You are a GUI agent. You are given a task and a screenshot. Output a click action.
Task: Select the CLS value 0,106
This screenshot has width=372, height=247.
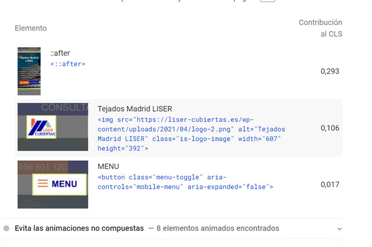click(330, 128)
